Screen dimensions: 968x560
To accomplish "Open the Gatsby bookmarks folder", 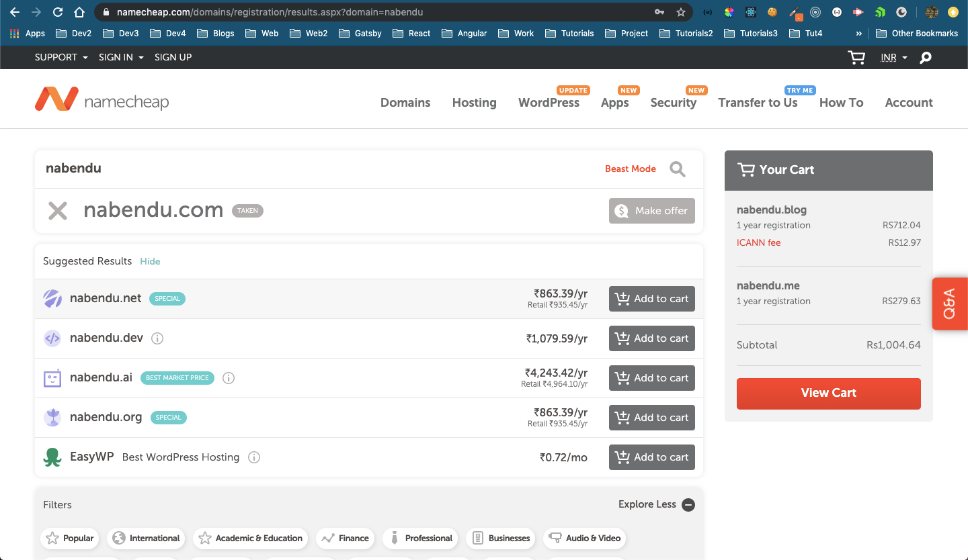I will pyautogui.click(x=360, y=33).
